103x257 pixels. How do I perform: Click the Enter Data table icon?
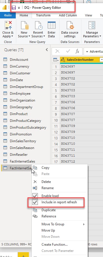tap(52, 25)
